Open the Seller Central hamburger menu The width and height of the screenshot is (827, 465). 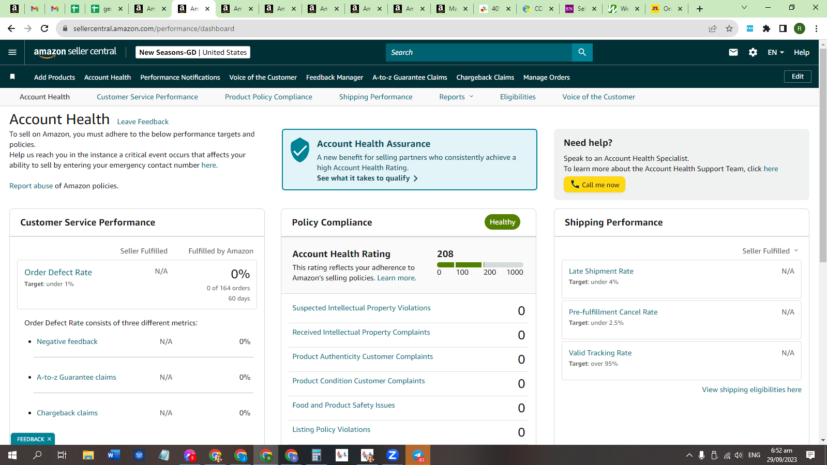12,52
